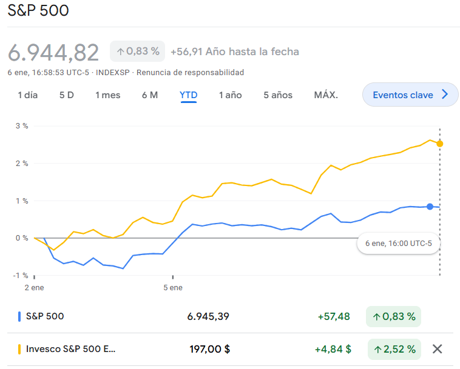Click the yellow endpoint dot on the chart

coord(440,144)
